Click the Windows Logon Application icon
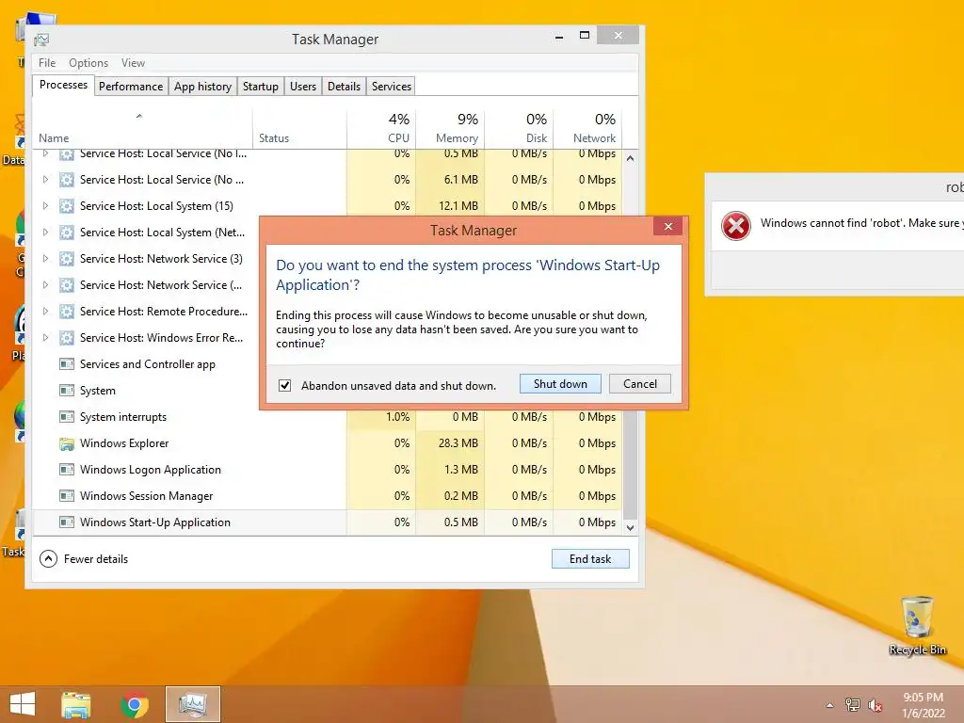 pyautogui.click(x=67, y=470)
